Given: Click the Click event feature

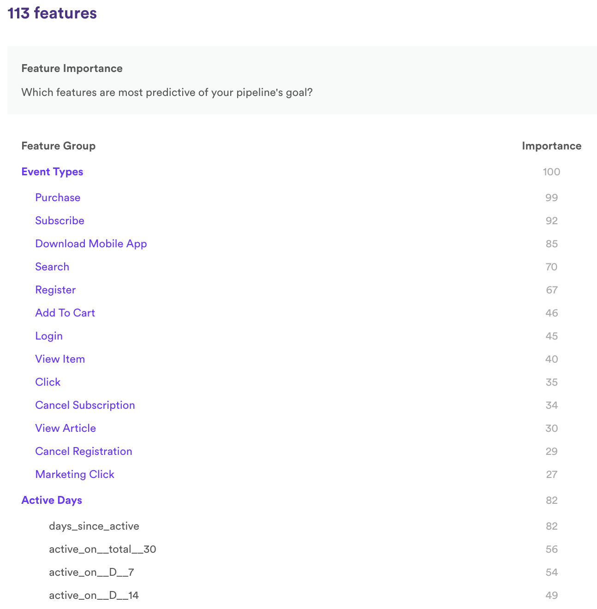Looking at the screenshot, I should tap(48, 382).
